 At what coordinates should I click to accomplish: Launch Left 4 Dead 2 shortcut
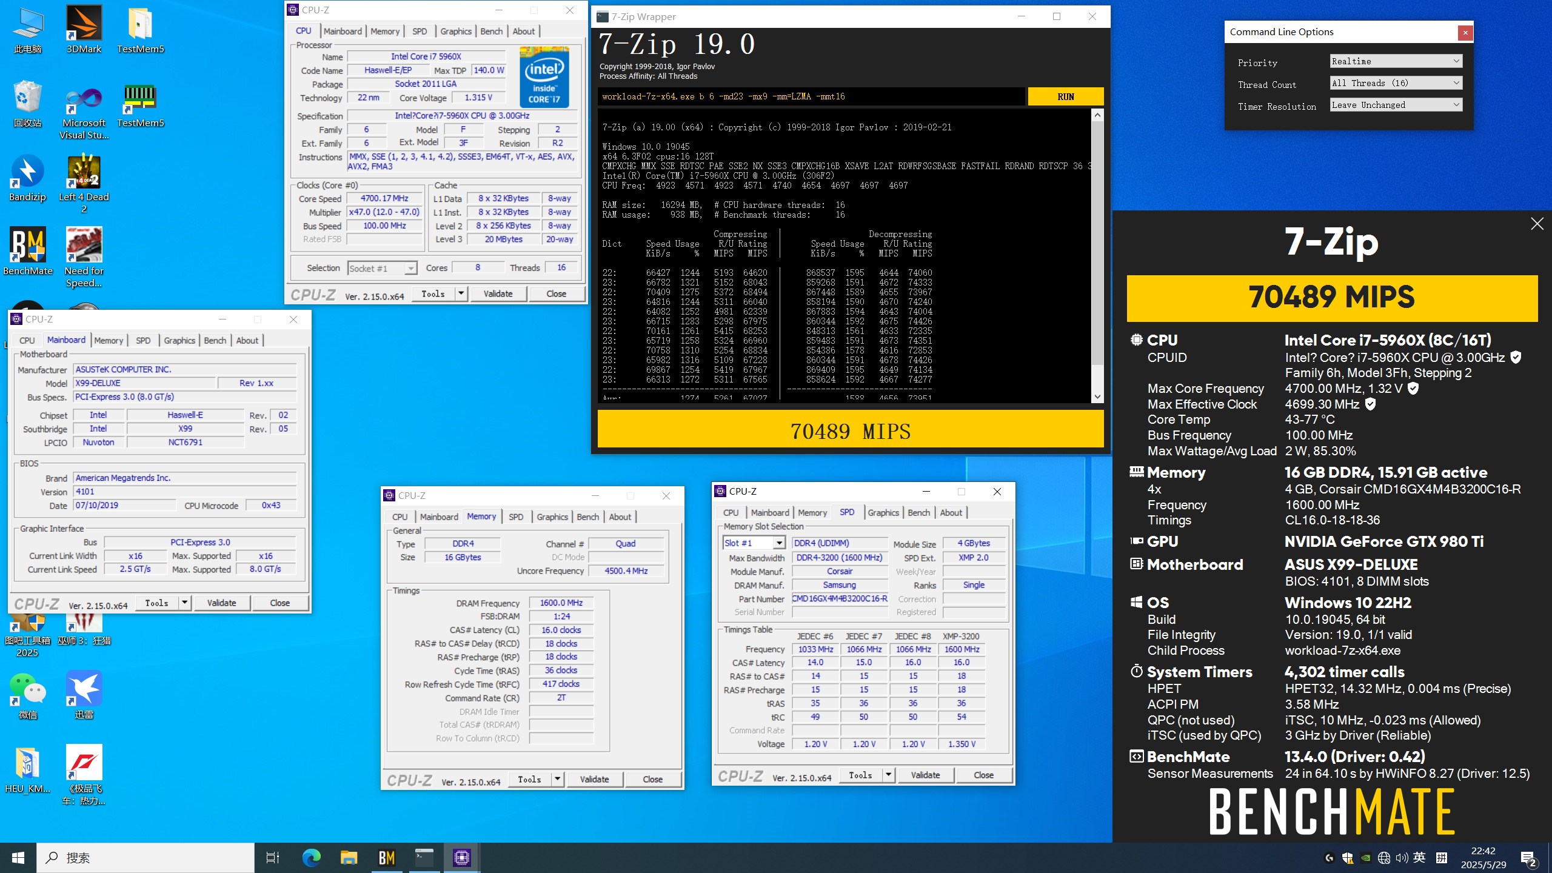(84, 183)
